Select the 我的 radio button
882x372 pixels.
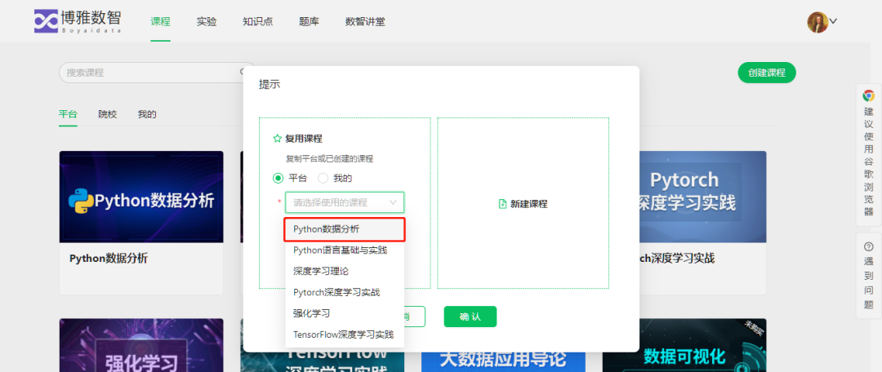(323, 178)
